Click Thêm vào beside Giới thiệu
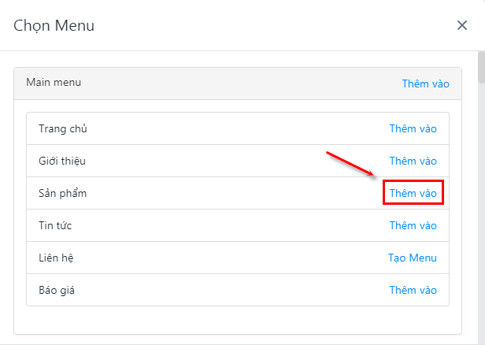Viewport: 485px width, 345px height. (x=413, y=161)
